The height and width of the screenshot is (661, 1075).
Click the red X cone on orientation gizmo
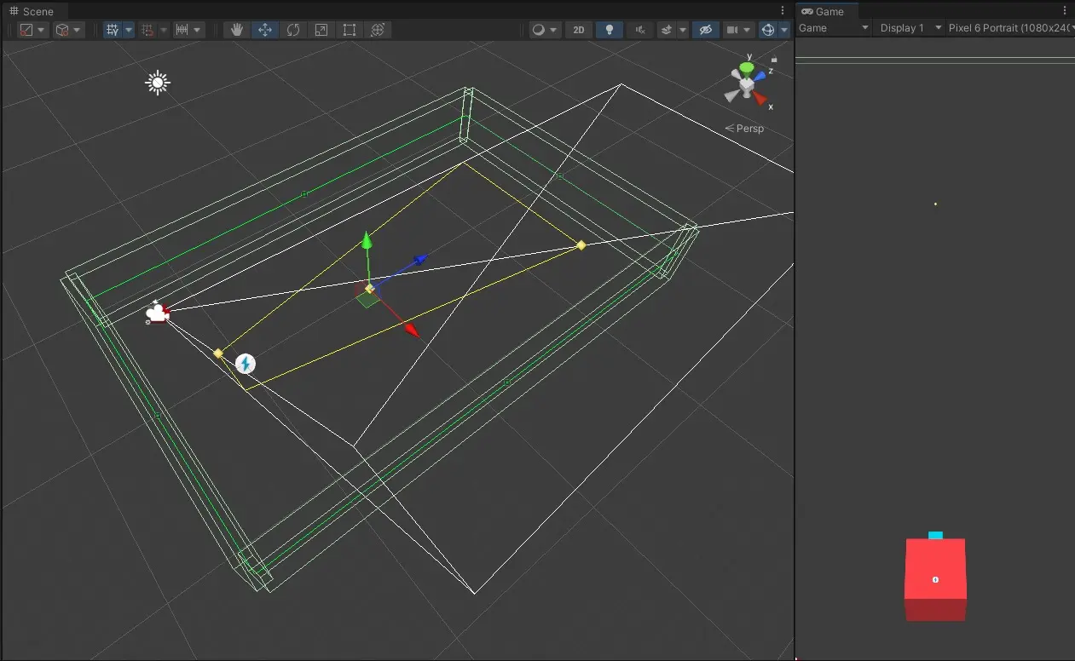point(760,99)
